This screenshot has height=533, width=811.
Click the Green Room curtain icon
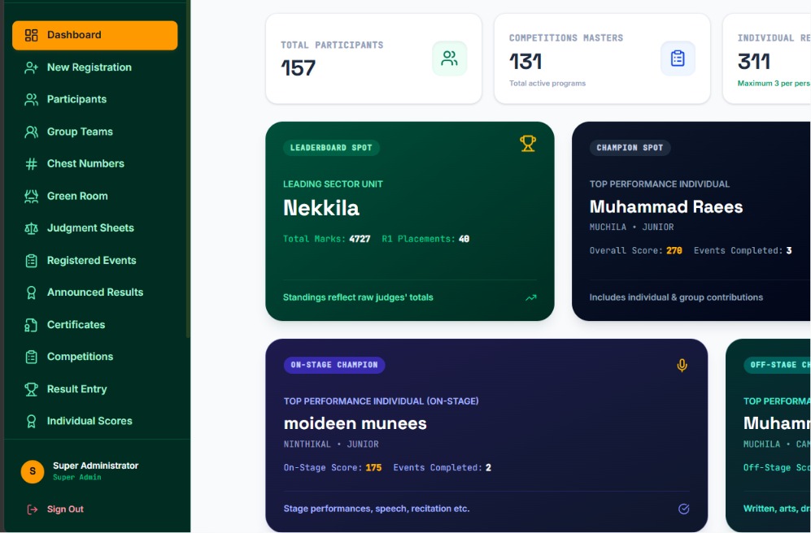point(31,197)
